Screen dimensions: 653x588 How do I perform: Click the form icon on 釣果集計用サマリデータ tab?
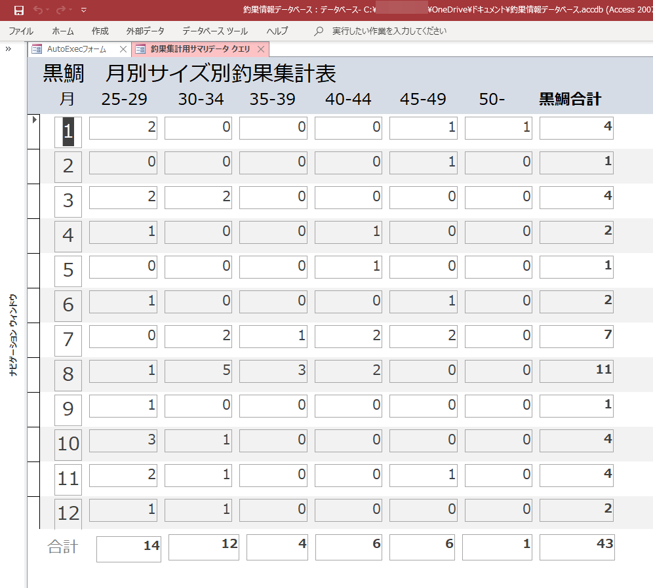pos(140,49)
